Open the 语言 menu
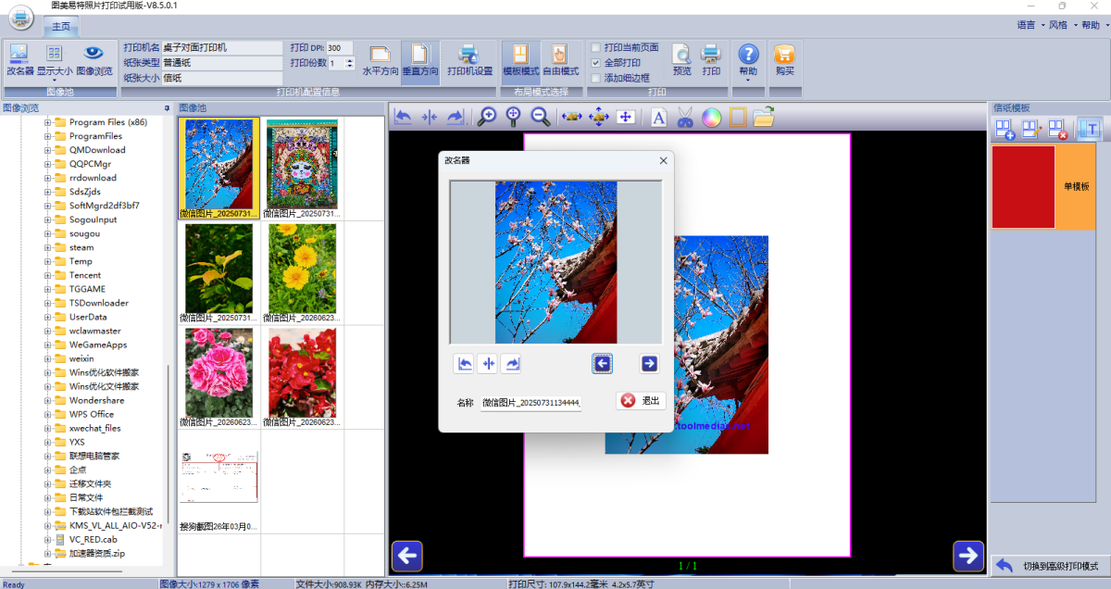This screenshot has height=589, width=1111. (x=1030, y=25)
